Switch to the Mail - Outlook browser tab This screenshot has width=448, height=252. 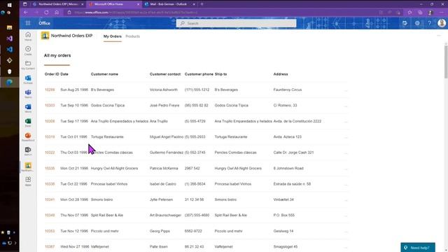[x=169, y=4]
